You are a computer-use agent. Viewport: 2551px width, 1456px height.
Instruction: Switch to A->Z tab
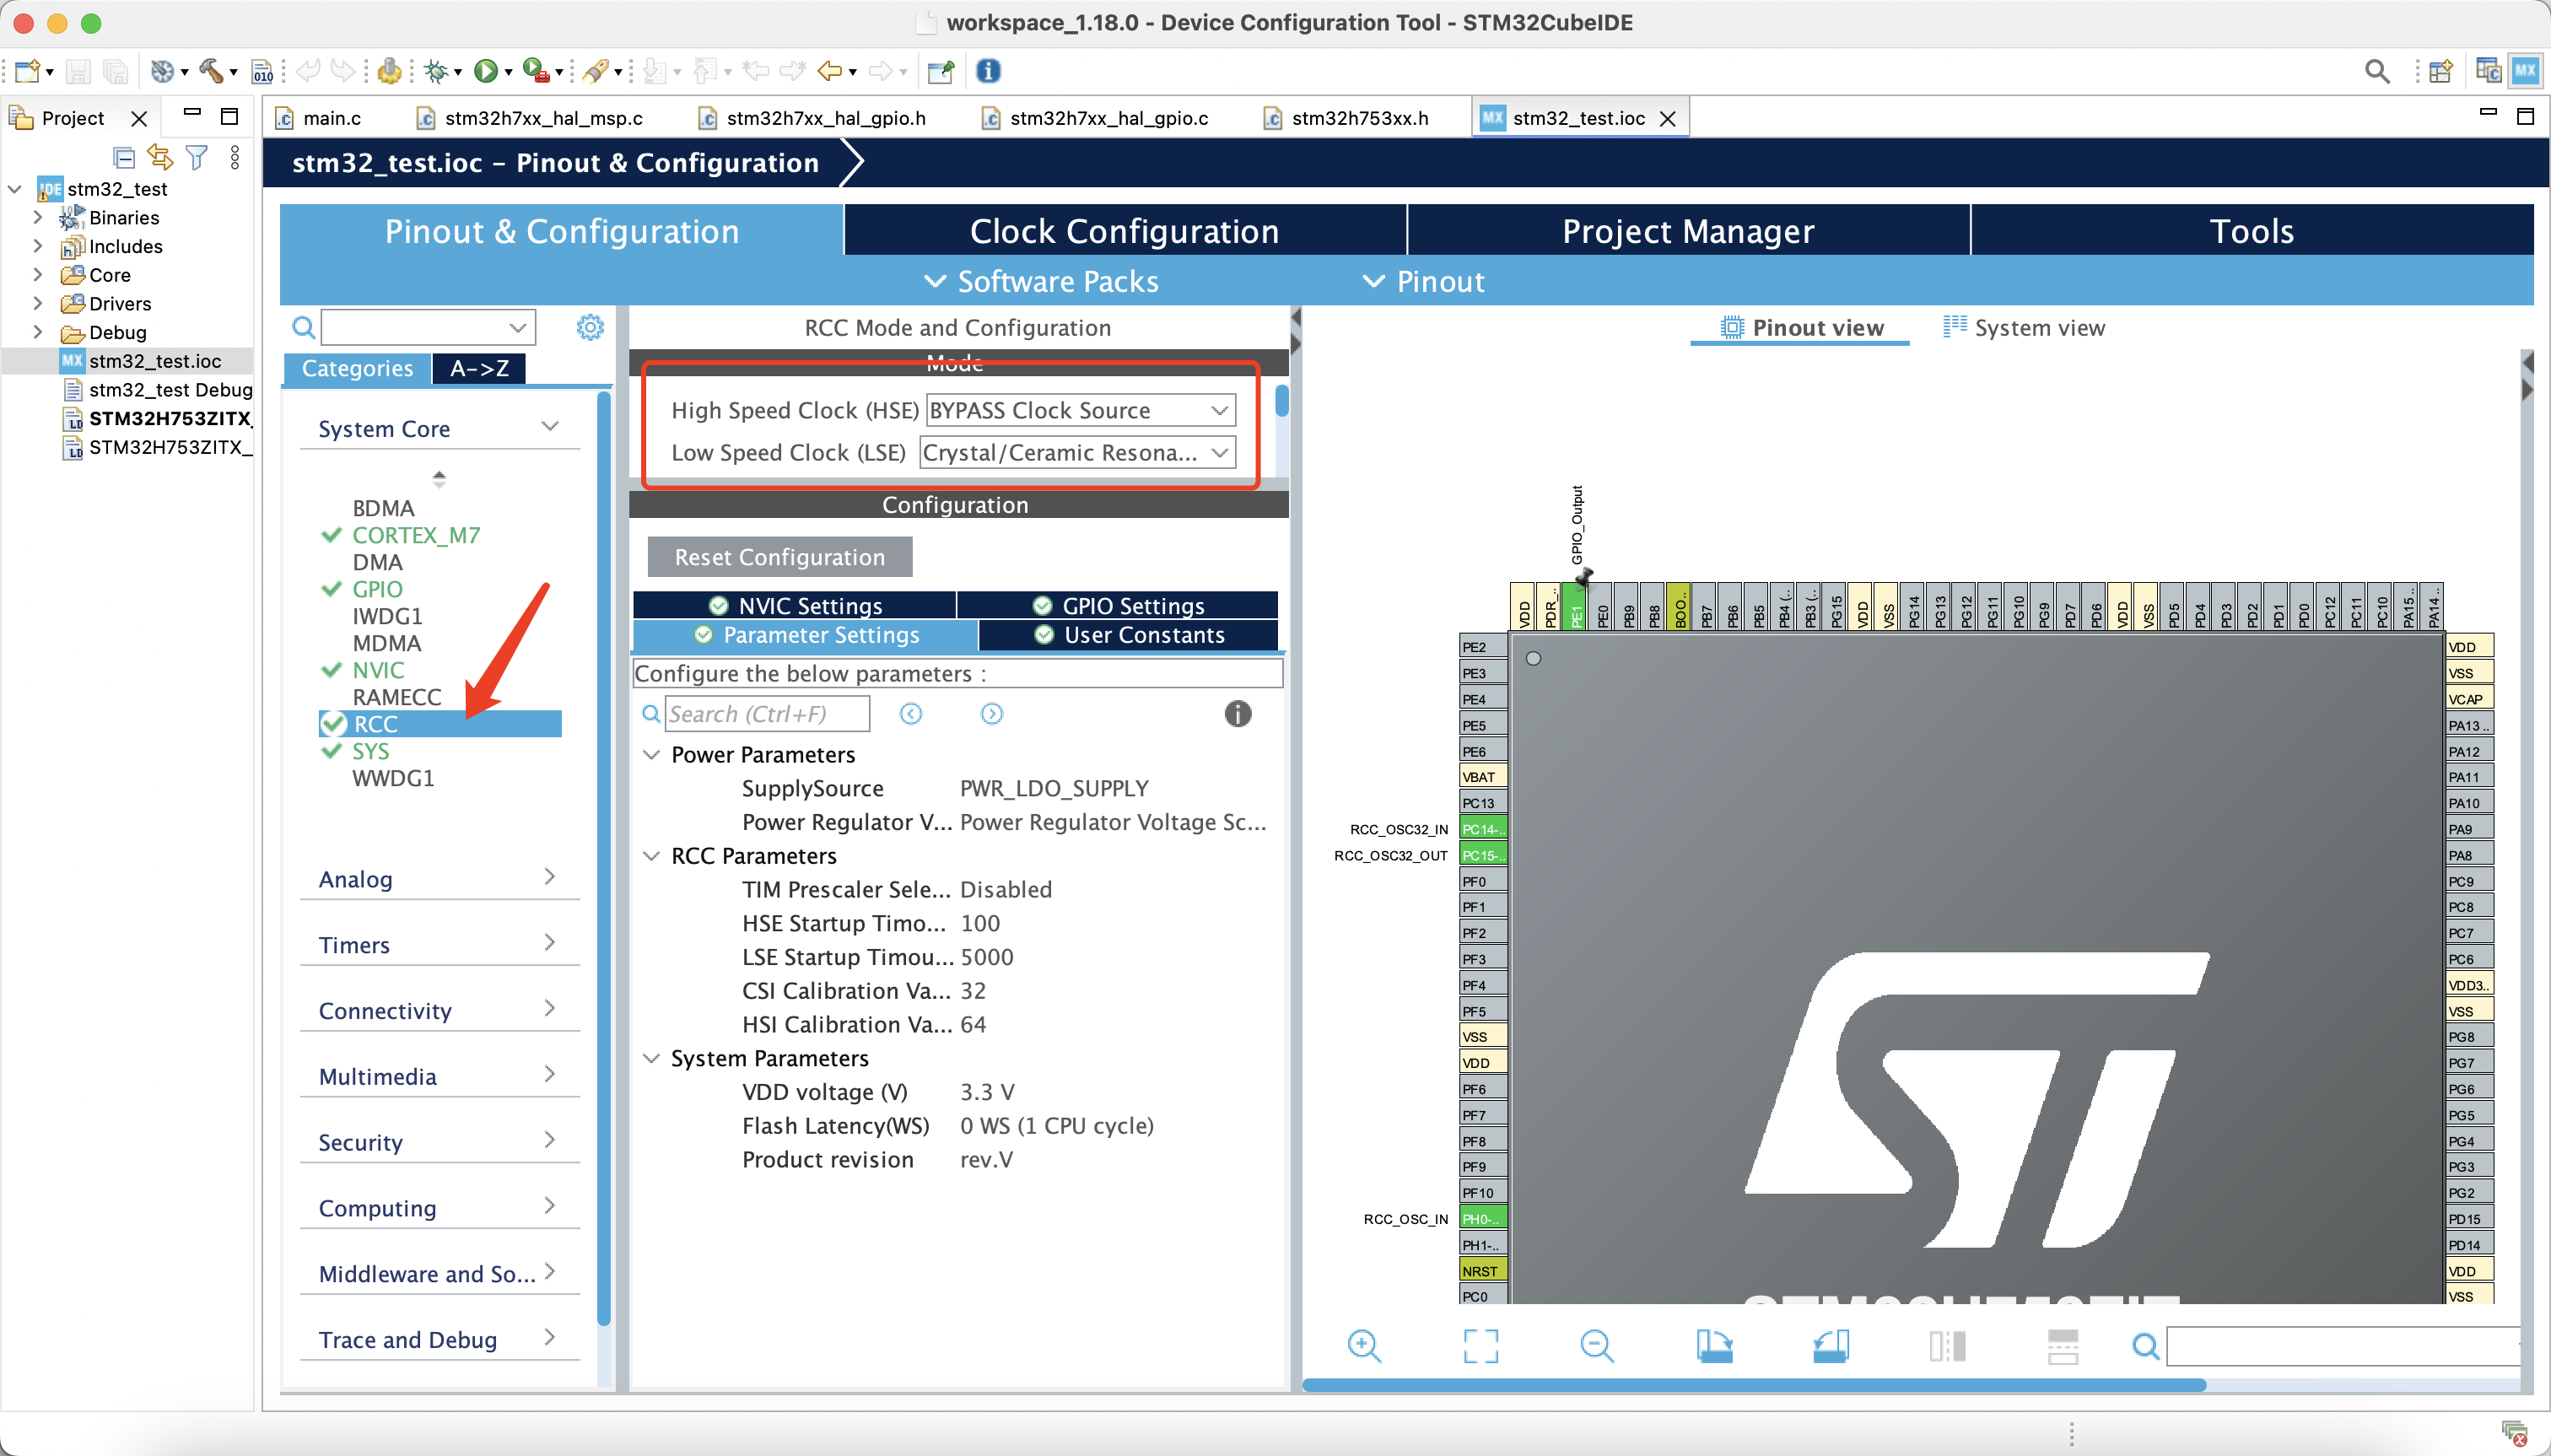tap(480, 369)
